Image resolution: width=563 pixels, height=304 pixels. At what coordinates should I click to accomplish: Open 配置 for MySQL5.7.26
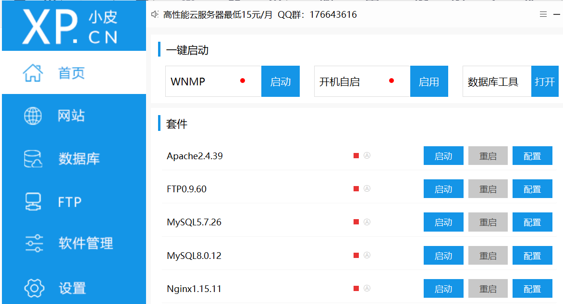[x=532, y=222]
